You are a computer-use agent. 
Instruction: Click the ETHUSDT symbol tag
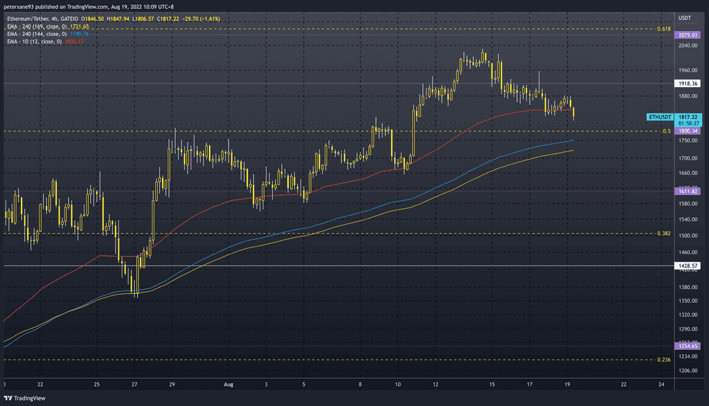pos(660,117)
